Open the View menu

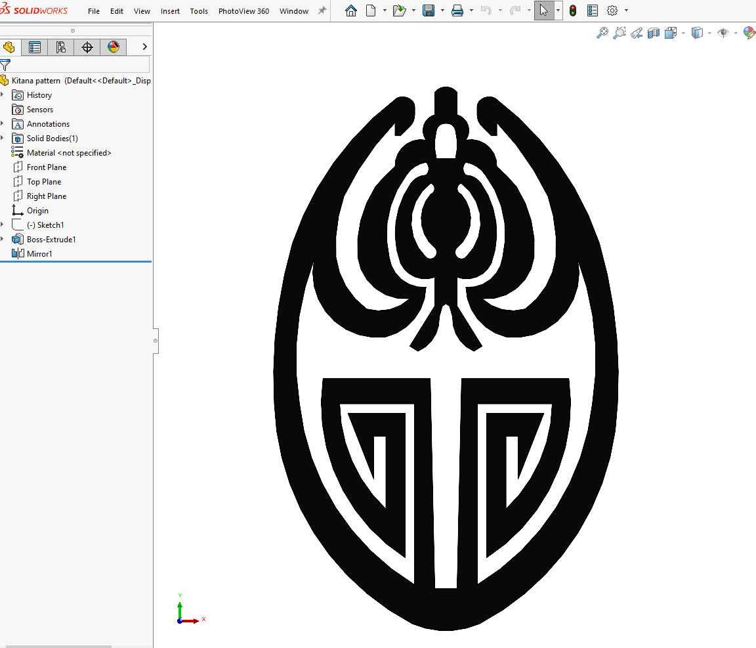coord(142,11)
